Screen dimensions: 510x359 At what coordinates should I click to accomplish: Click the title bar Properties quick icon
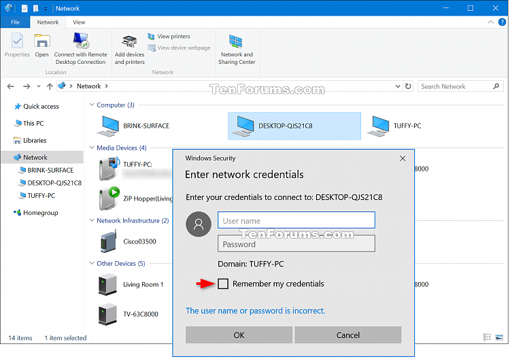click(24, 8)
